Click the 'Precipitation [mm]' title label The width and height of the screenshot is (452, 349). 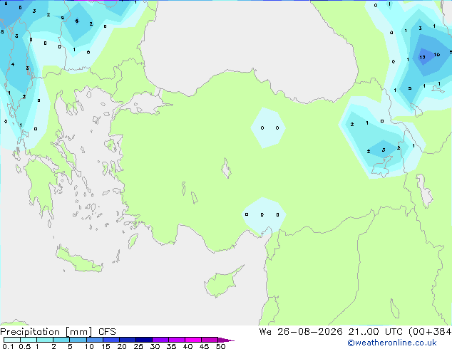click(46, 332)
